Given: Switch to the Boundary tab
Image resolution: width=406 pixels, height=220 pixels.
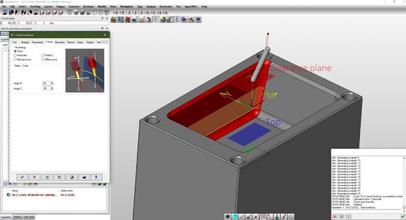Looking at the screenshot, I should [60, 42].
